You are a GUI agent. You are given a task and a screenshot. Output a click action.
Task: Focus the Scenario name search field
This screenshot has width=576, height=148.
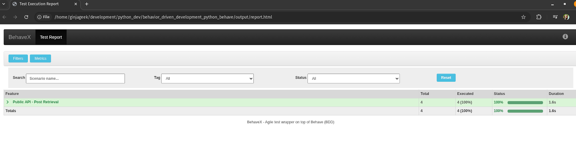(75, 78)
